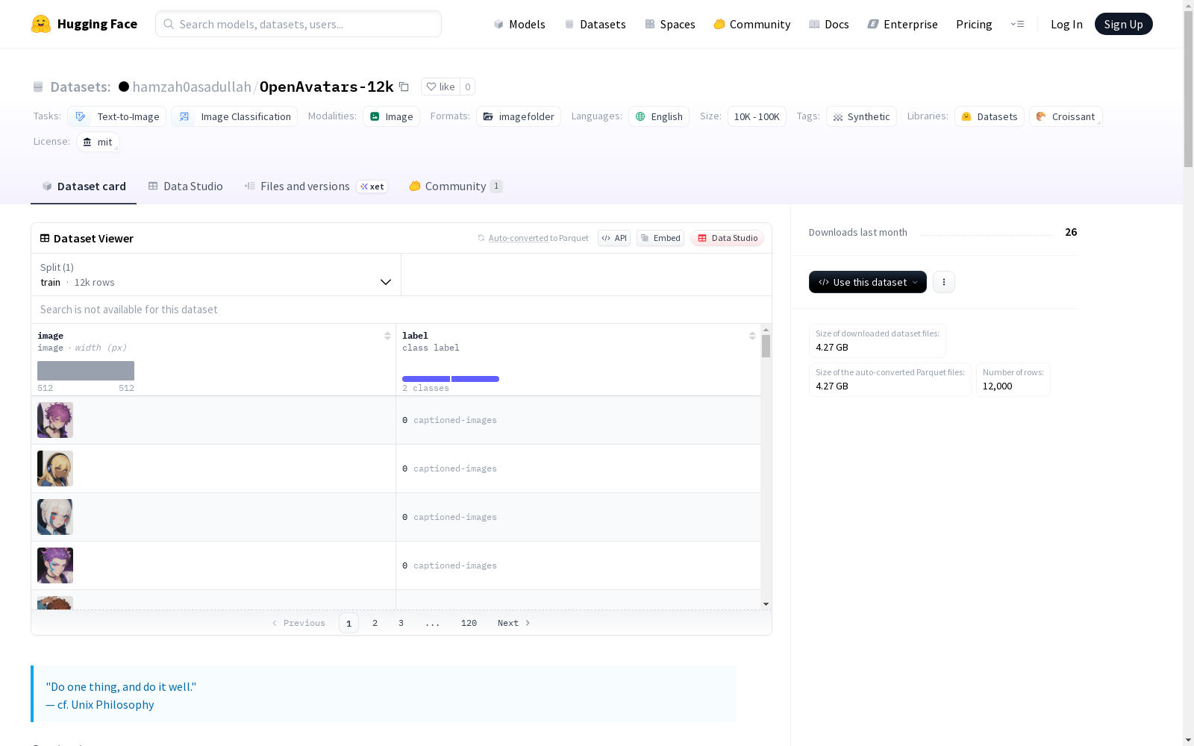Sort the image column using its arrows

387,336
